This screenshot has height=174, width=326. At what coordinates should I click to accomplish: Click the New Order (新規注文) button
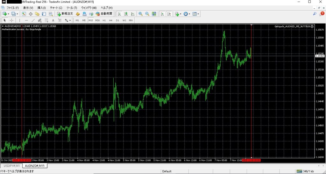coord(65,14)
